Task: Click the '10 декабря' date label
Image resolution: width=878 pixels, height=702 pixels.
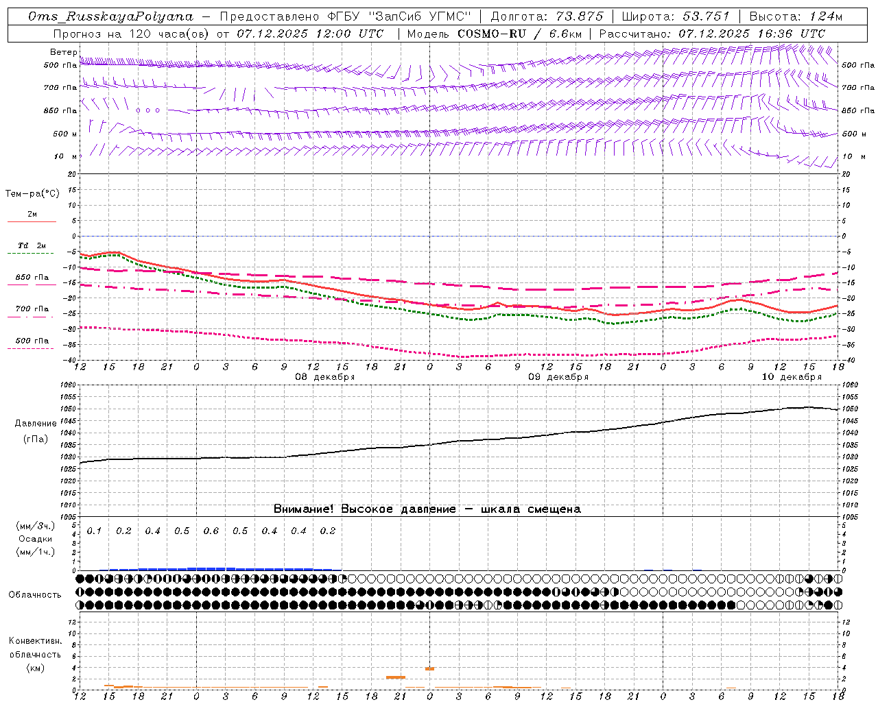Action: pyautogui.click(x=792, y=377)
